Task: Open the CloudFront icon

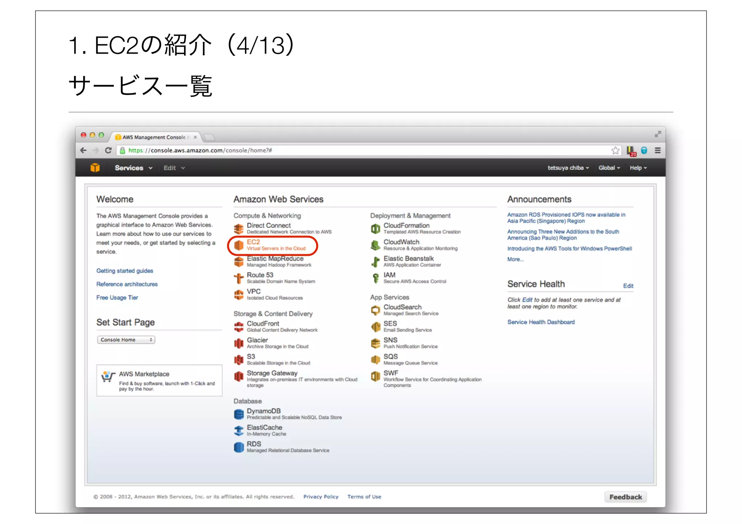Action: point(238,327)
